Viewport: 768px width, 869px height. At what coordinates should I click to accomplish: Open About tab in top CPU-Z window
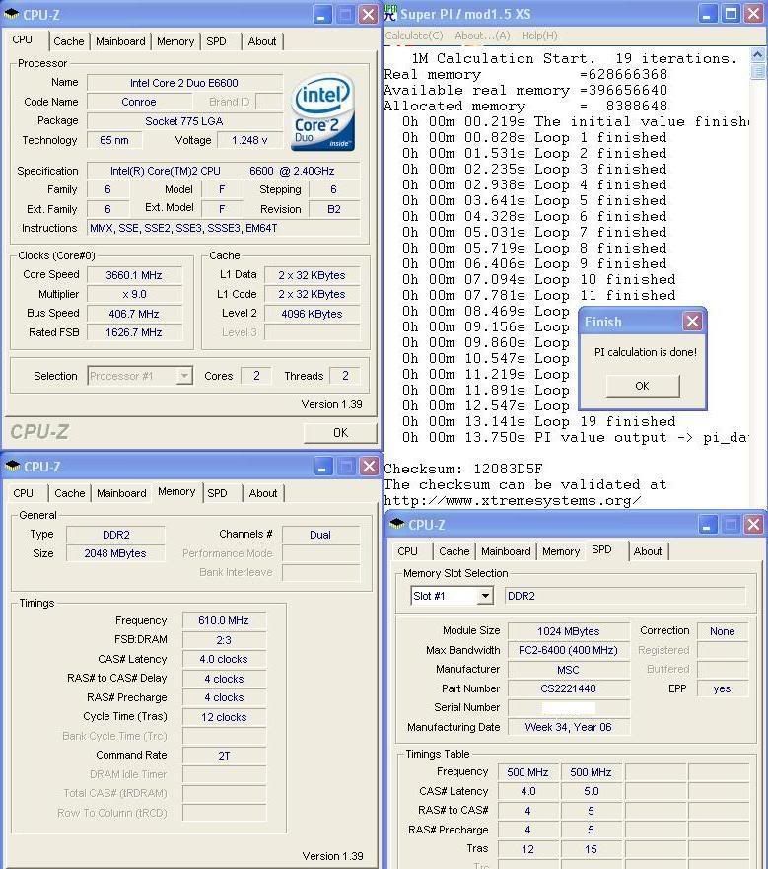[262, 41]
